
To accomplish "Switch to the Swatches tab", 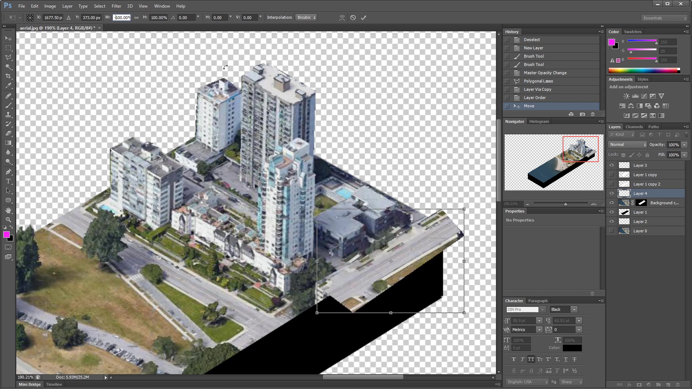I will (633, 32).
